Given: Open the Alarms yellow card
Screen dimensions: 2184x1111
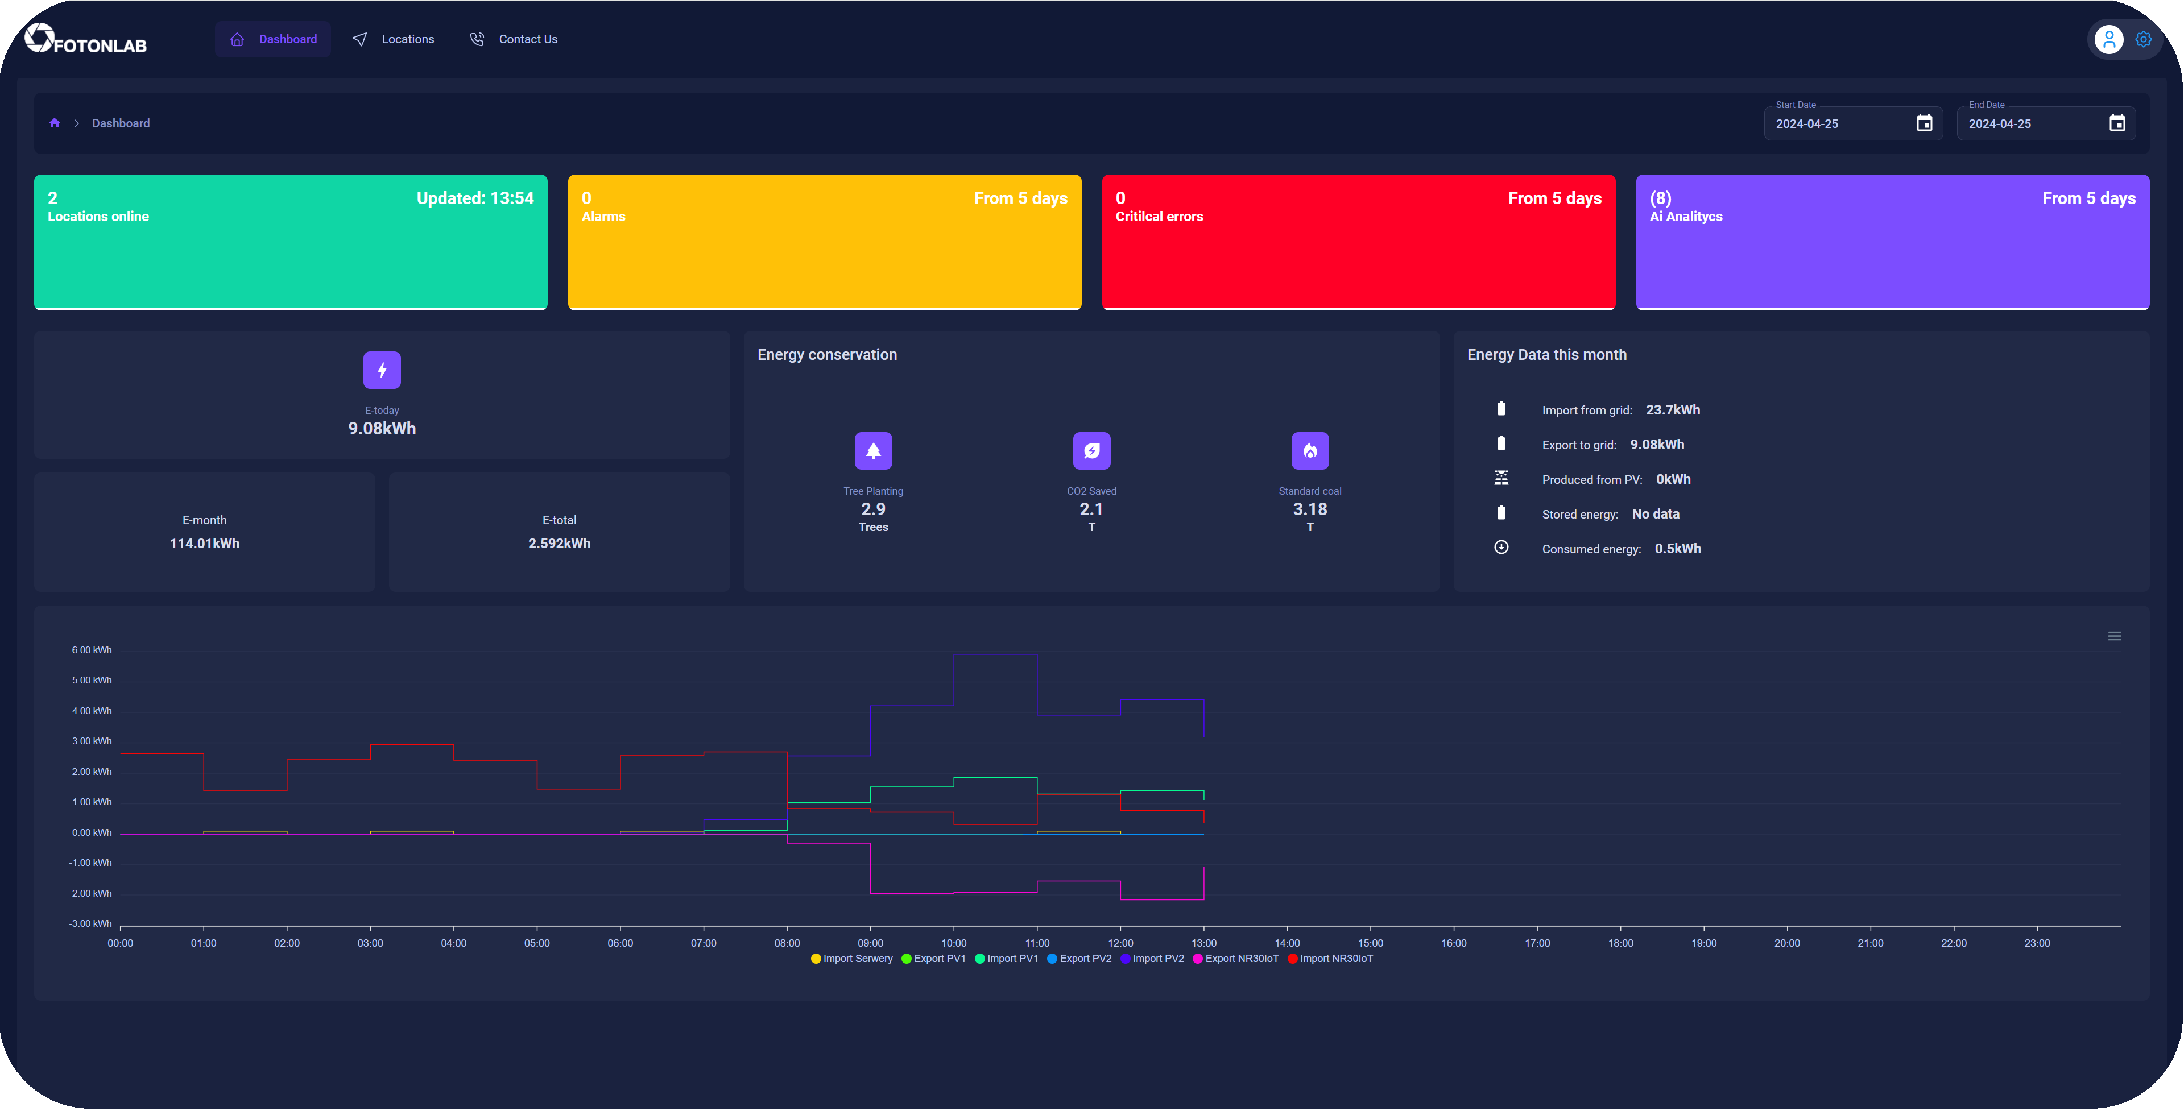Looking at the screenshot, I should click(x=825, y=242).
